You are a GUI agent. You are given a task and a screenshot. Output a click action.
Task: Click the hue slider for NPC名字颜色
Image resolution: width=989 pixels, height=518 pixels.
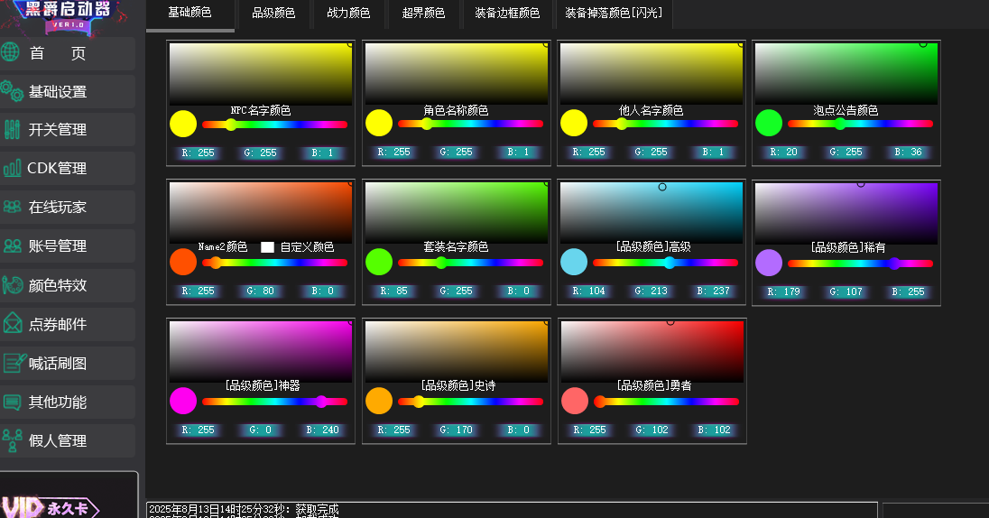[274, 125]
